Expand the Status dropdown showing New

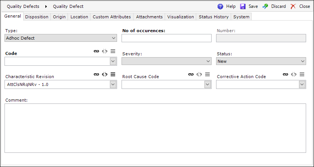[303, 61]
